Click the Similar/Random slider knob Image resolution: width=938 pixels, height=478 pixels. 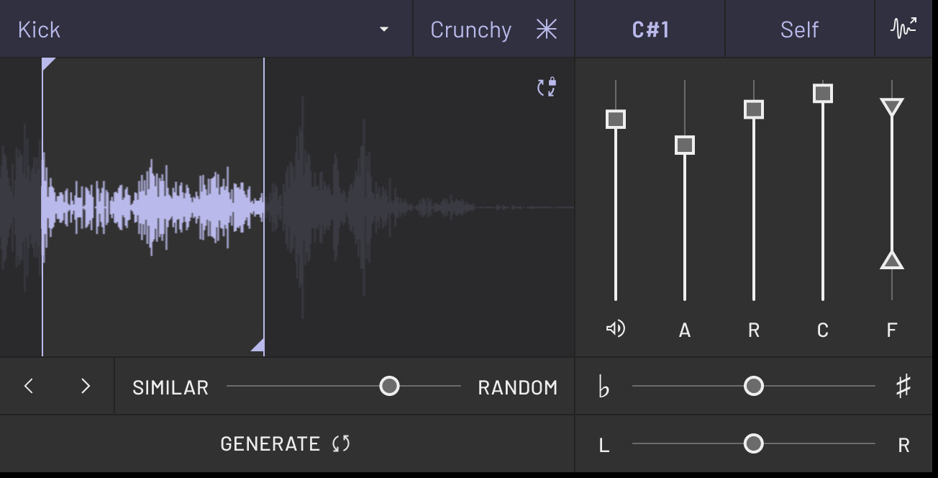tap(389, 387)
